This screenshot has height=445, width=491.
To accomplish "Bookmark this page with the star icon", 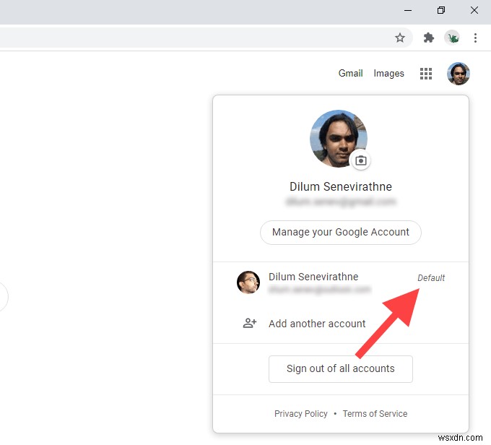I will click(x=399, y=38).
